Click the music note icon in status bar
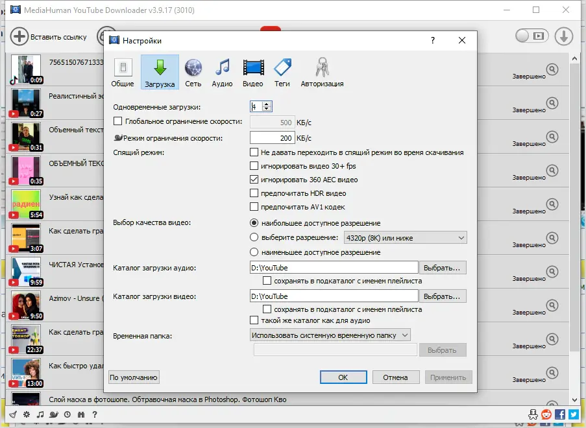 (x=40, y=414)
